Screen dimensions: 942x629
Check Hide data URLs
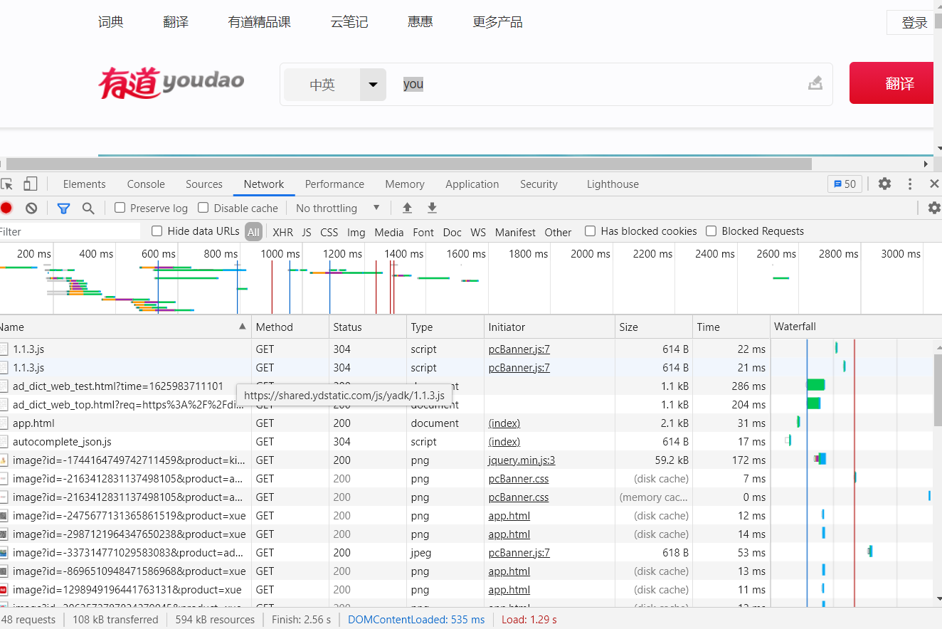(x=157, y=231)
